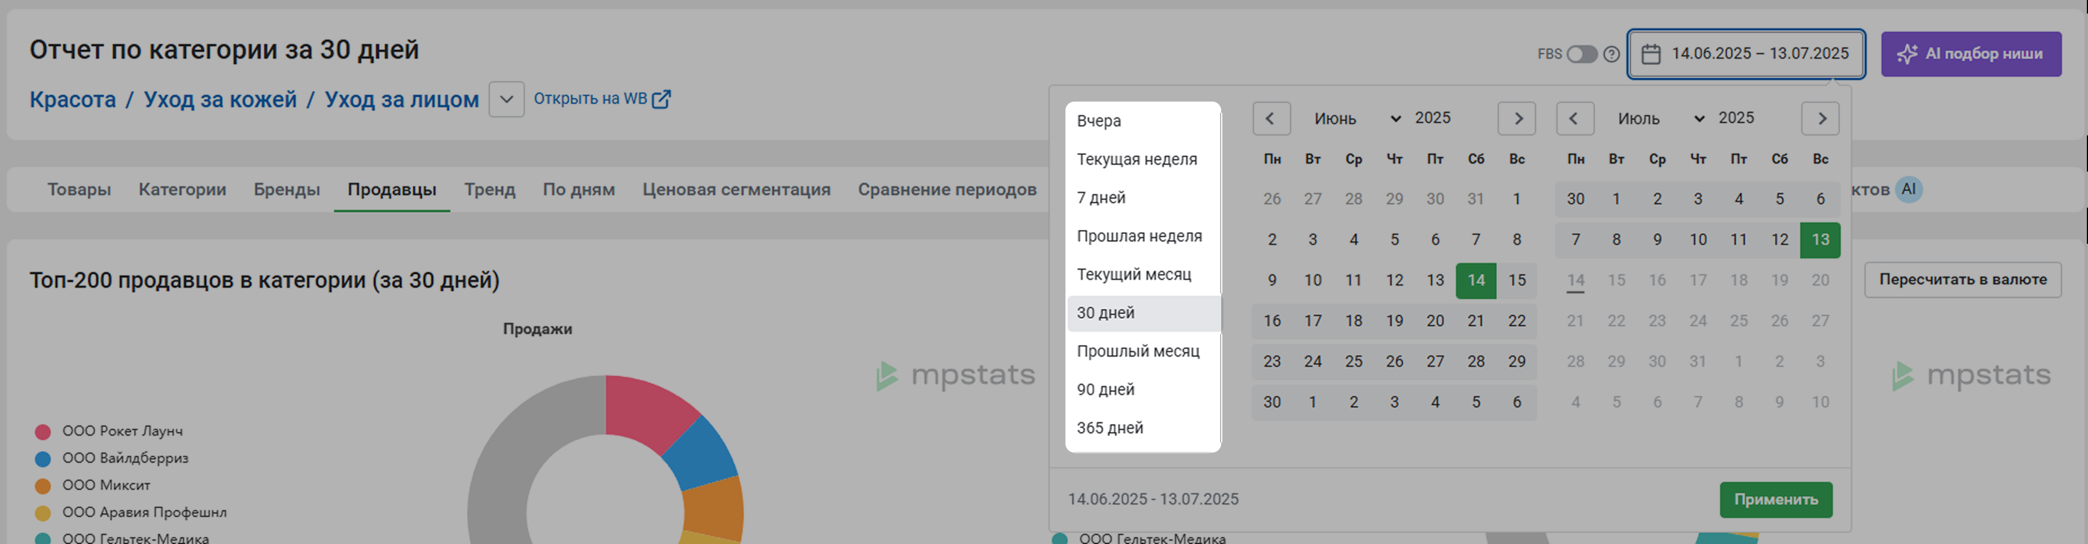
Task: Open the Открыть на WB link
Action: click(602, 99)
